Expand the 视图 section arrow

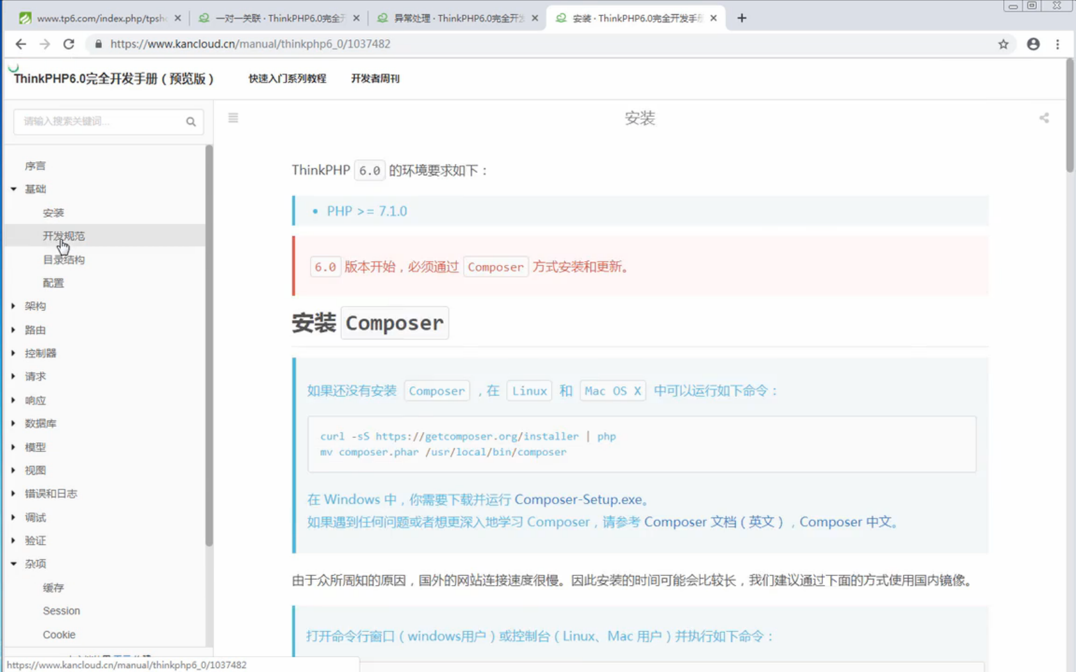point(13,470)
